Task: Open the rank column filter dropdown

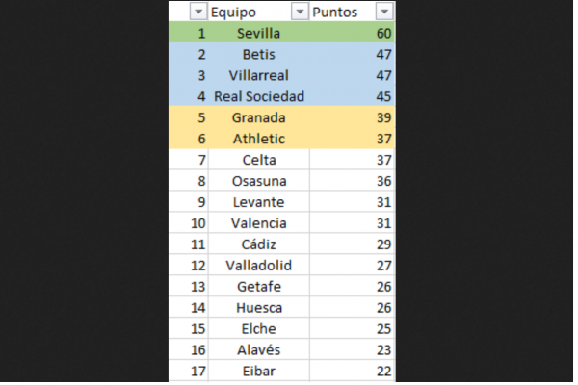Action: pos(198,12)
